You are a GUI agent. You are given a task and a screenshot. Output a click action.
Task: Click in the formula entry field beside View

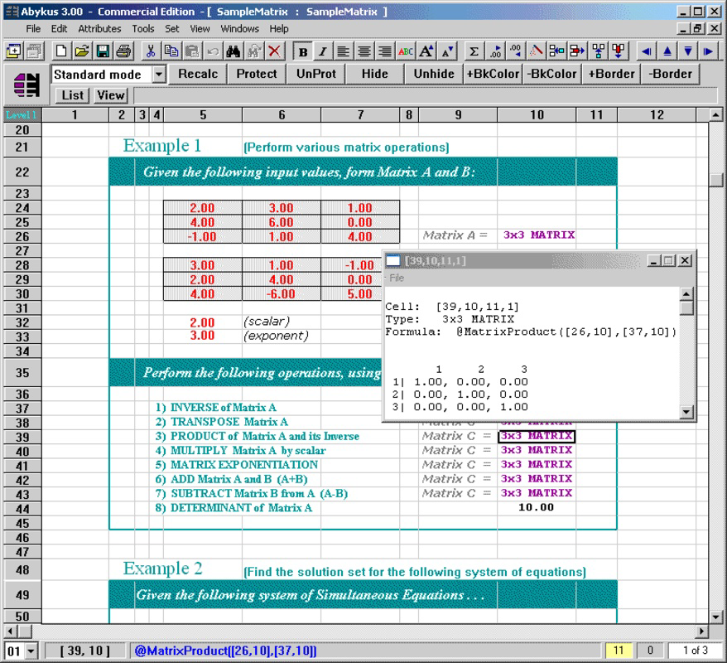pos(425,95)
